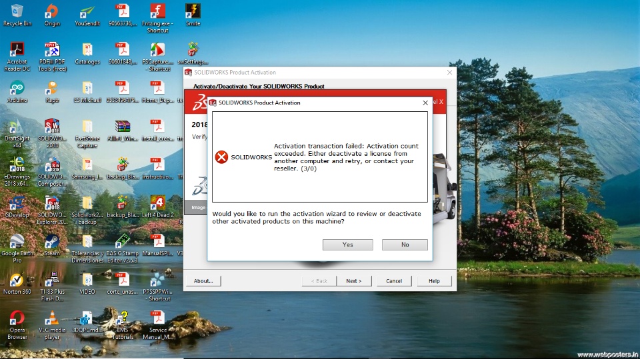Select the Home_Dep PDF icon
The image size is (640, 359).
click(157, 91)
